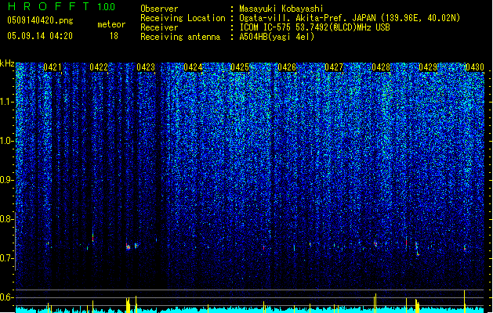This screenshot has height=313, width=493.
Task: Click the 1.0 kHz axis label
Action: coord(7,141)
